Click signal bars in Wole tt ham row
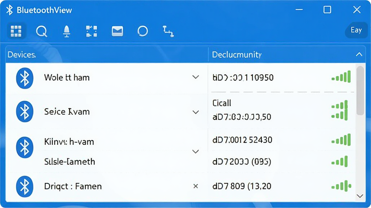The width and height of the screenshot is (371, 208). click(x=341, y=77)
